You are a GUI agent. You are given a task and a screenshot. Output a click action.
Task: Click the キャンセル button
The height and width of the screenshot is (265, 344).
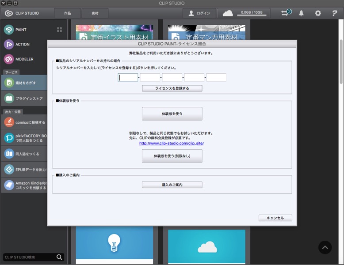tap(275, 218)
